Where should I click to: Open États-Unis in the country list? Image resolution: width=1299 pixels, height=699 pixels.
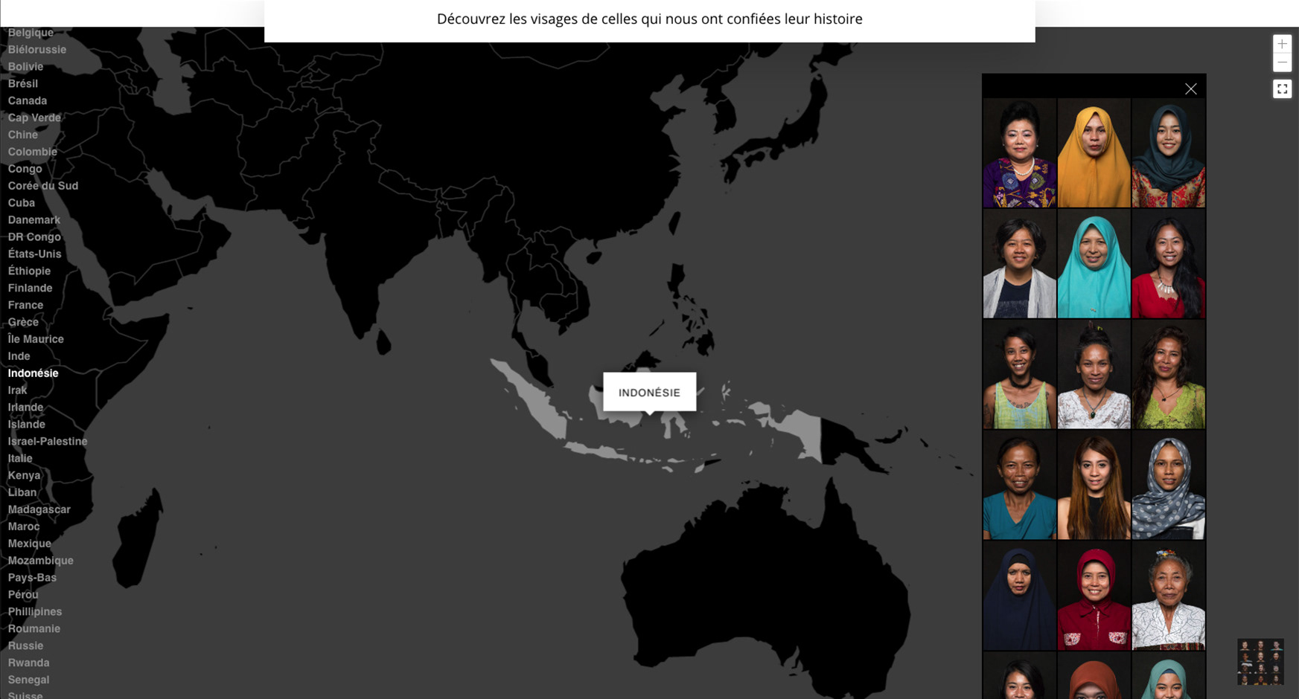click(35, 254)
